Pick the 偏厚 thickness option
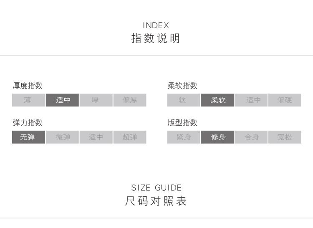313x228 pixels. [130, 100]
